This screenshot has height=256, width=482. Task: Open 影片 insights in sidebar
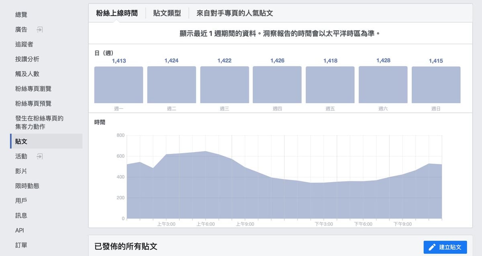pyautogui.click(x=21, y=171)
